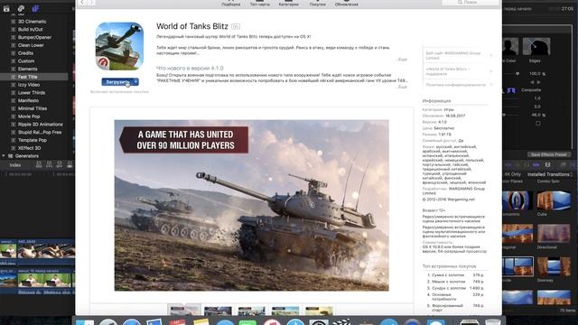
Task: Select Credits titles category
Action: click(25, 53)
